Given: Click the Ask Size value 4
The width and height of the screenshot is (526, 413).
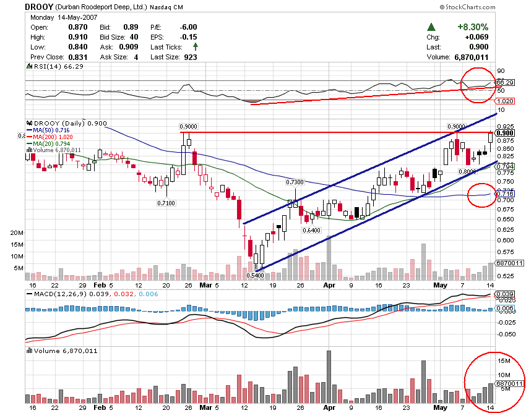Looking at the screenshot, I should point(136,57).
